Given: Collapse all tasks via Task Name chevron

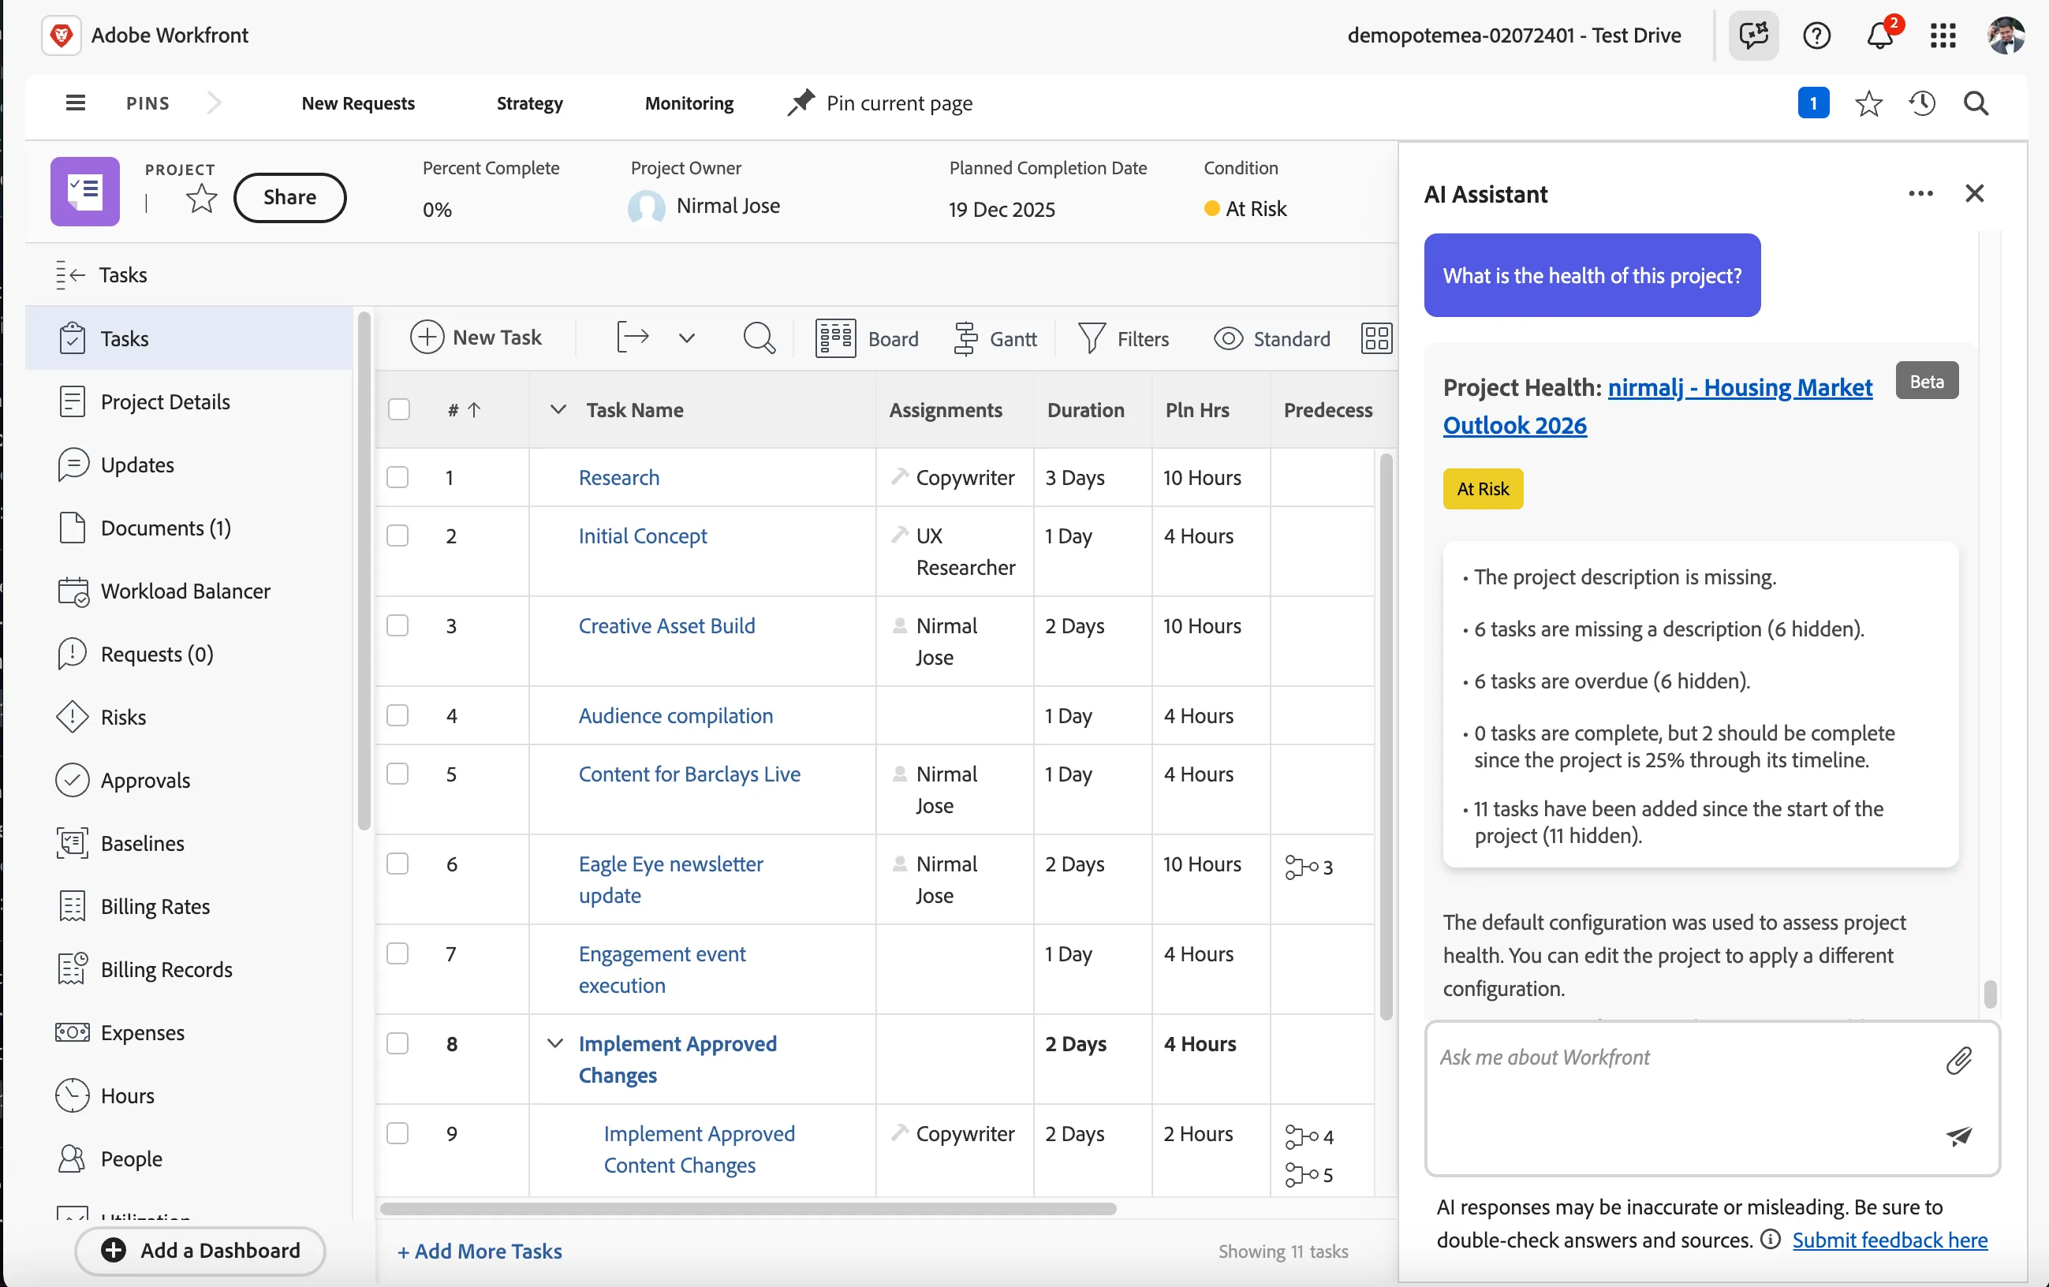Looking at the screenshot, I should click(558, 410).
